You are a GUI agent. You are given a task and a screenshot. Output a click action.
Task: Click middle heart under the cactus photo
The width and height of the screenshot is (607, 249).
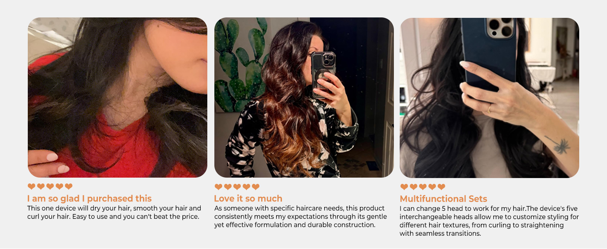coord(237,187)
